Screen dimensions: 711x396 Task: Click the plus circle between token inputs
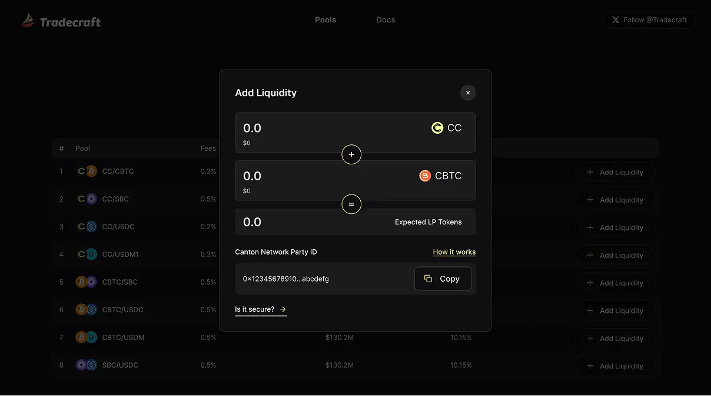[x=351, y=154]
